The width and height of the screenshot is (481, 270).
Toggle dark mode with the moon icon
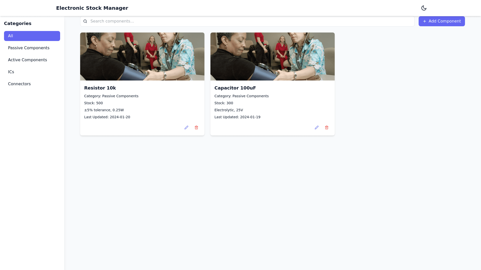(424, 8)
